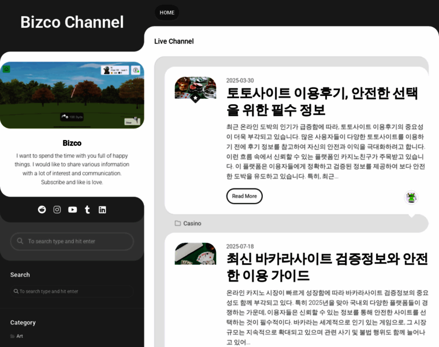Open the Tumblr social icon

pyautogui.click(x=87, y=209)
